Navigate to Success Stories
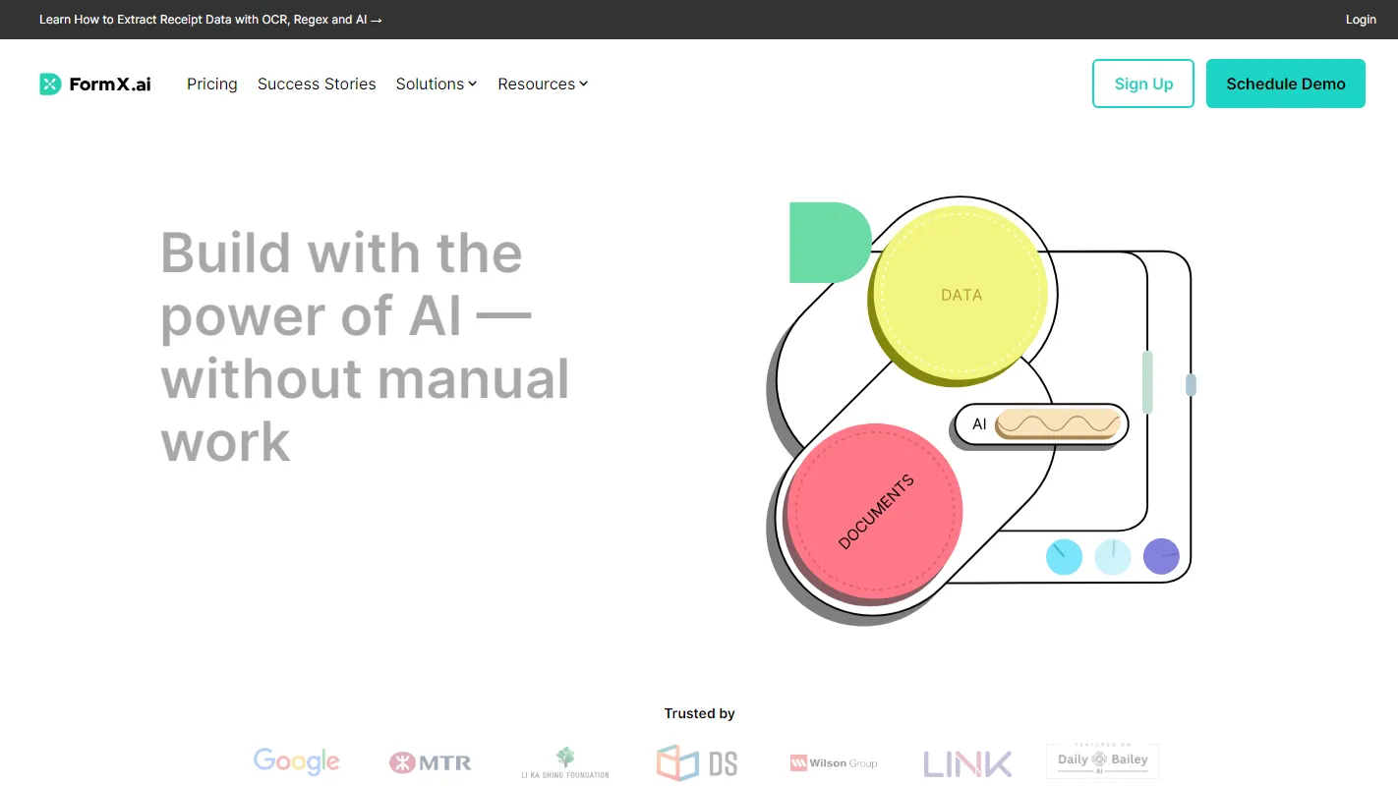Image resolution: width=1398 pixels, height=786 pixels. click(317, 84)
